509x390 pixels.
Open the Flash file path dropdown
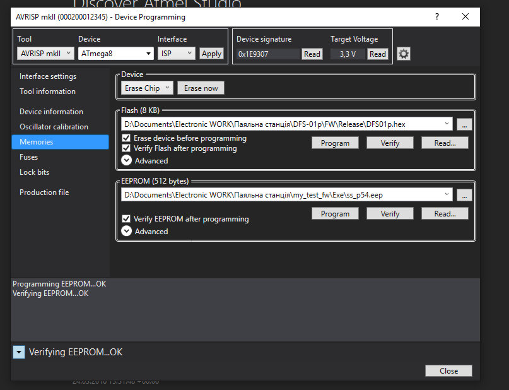point(447,124)
